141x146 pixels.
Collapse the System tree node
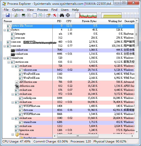pos(5,30)
